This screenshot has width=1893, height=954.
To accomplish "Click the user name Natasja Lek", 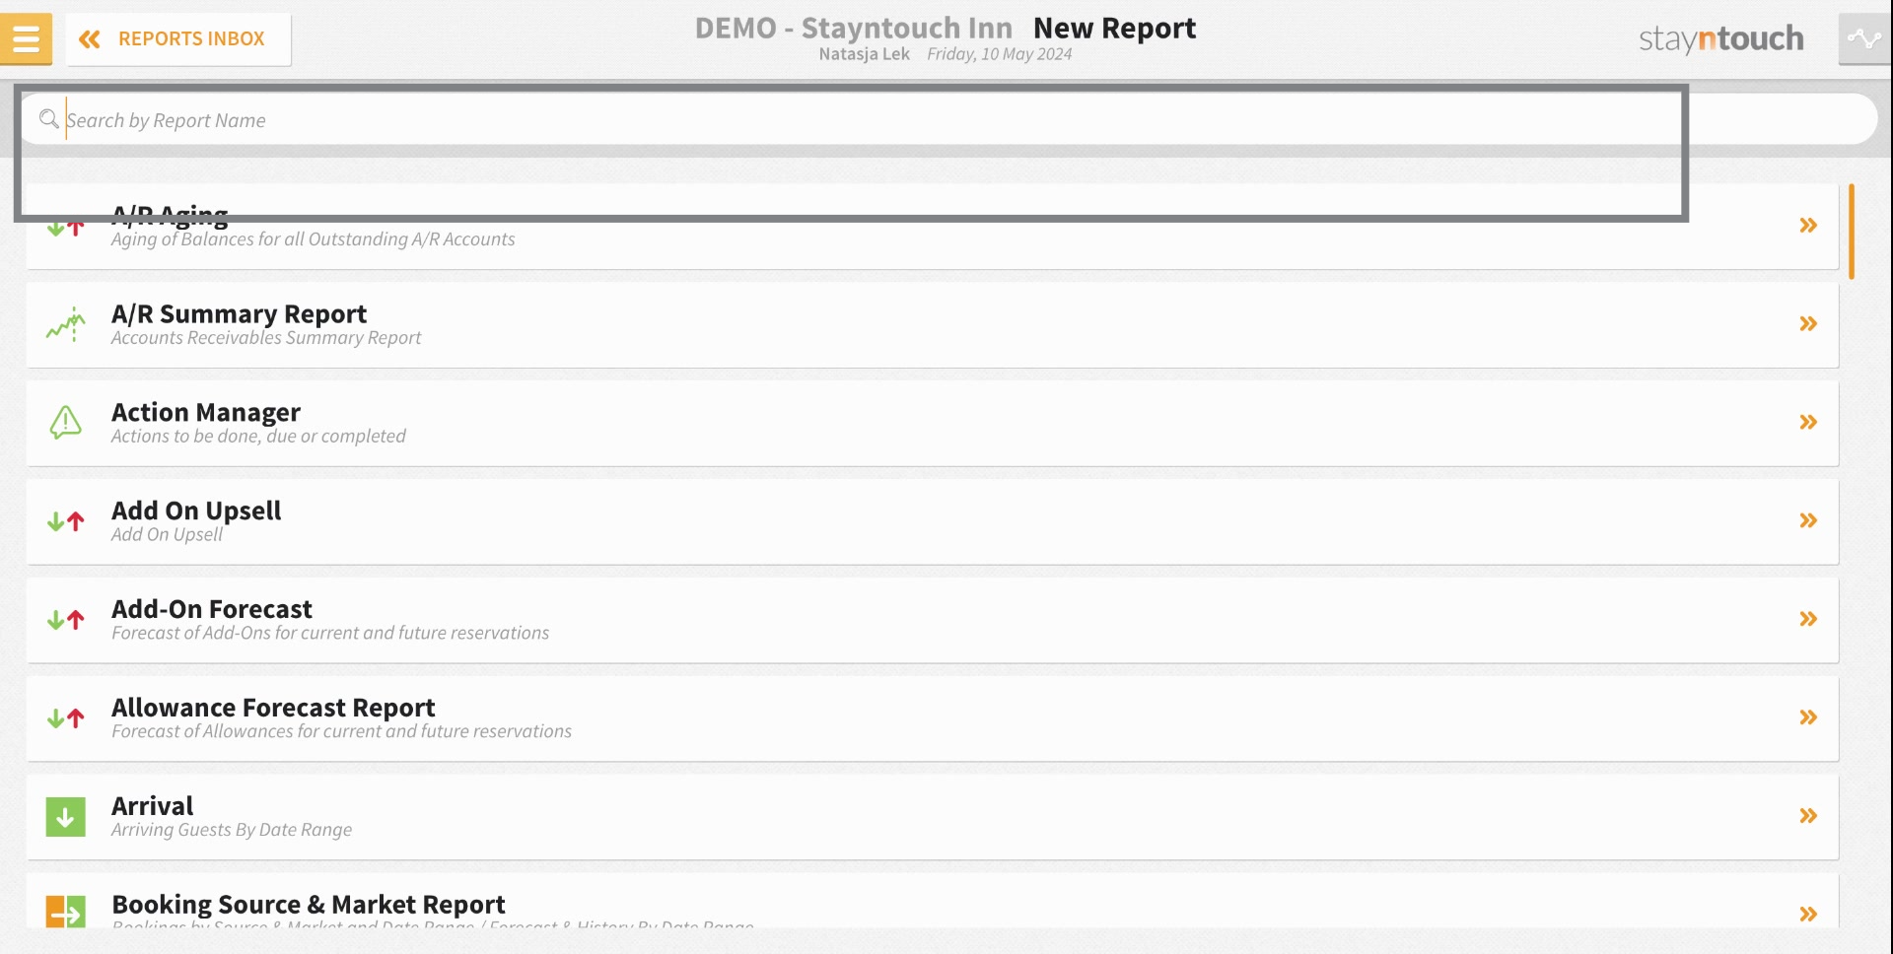I will click(x=864, y=54).
